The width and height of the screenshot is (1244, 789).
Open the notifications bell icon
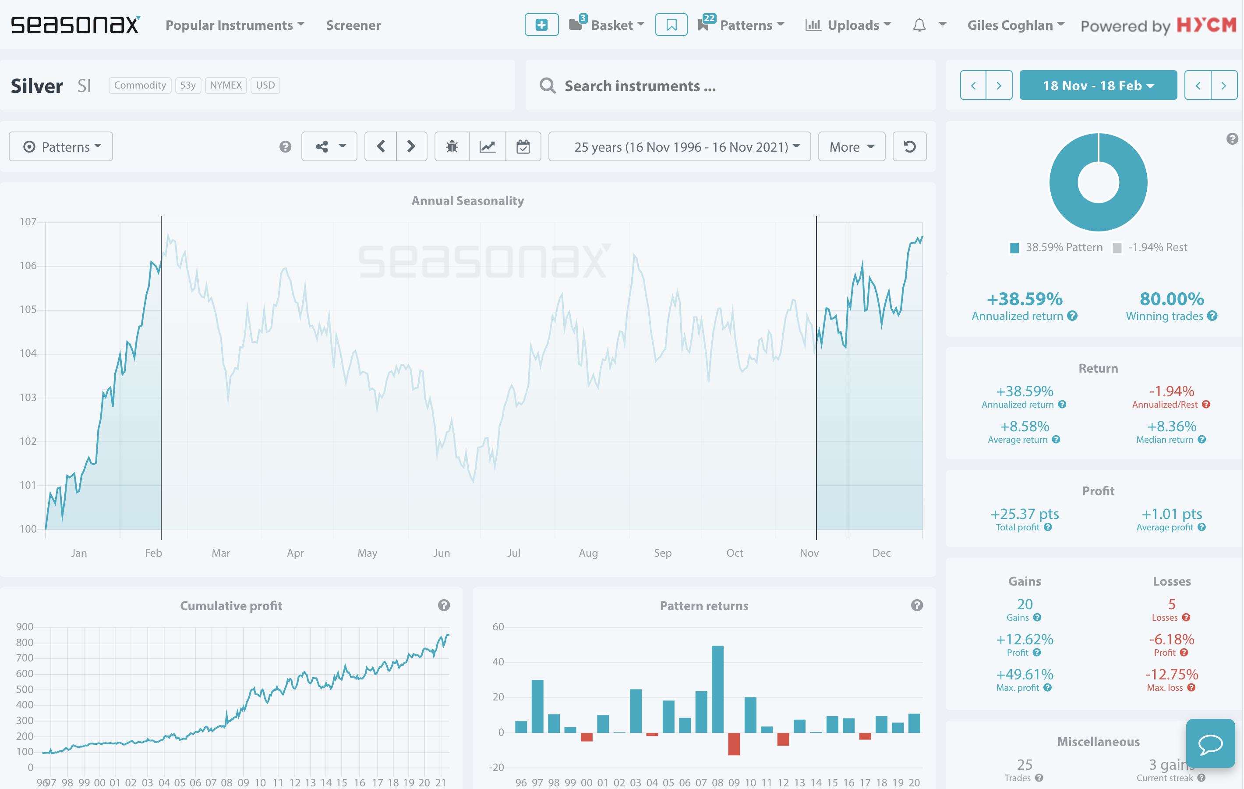tap(919, 25)
